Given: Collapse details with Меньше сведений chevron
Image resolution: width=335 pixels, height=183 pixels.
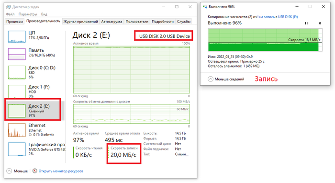Looking at the screenshot, I should pos(211,79).
